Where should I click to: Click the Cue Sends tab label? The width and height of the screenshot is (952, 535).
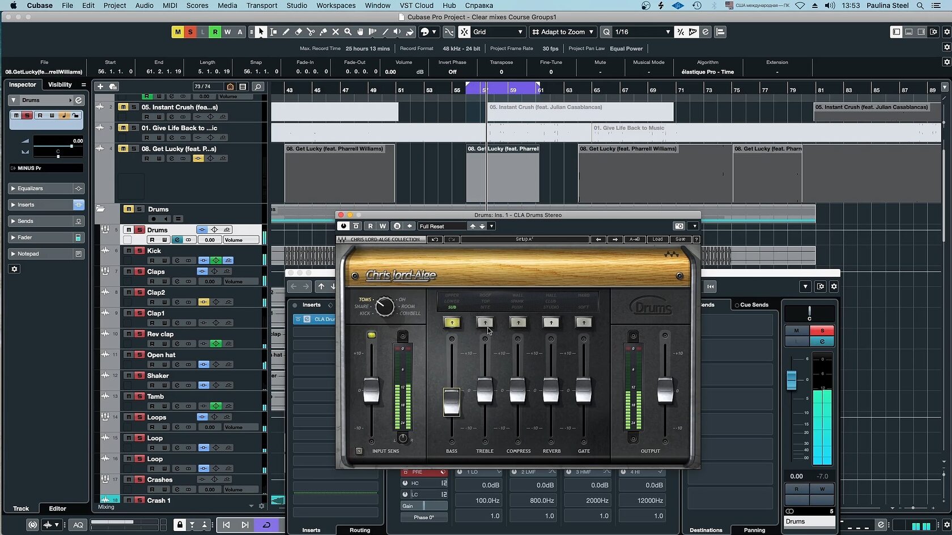(x=754, y=305)
